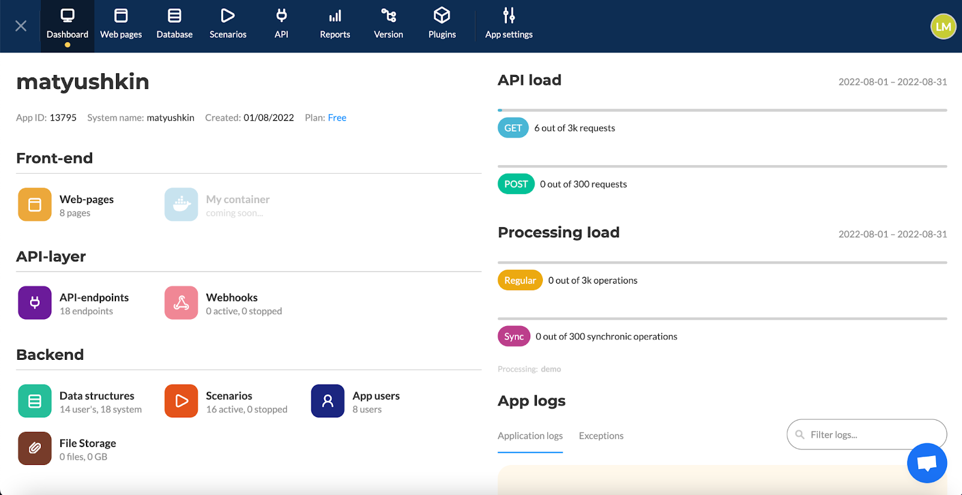Click the green Data structures icon

(35, 401)
